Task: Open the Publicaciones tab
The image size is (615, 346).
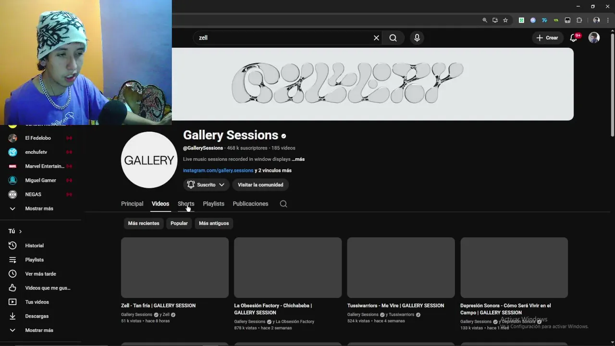Action: [x=250, y=204]
